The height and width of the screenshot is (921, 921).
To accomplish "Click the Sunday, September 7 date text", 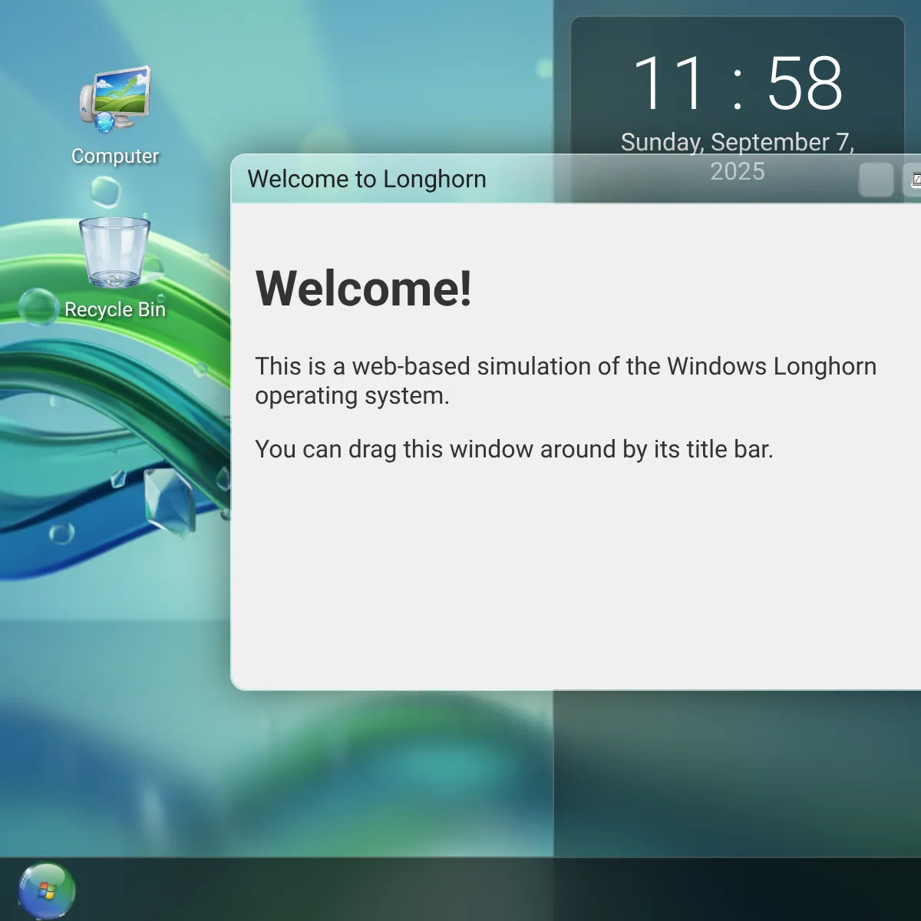I will (737, 142).
